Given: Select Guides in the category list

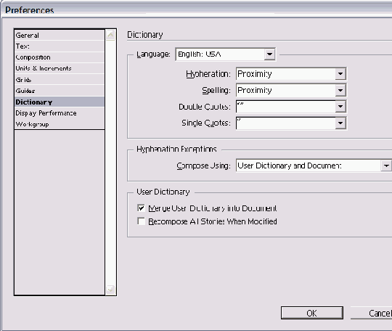Looking at the screenshot, I should [60, 91].
